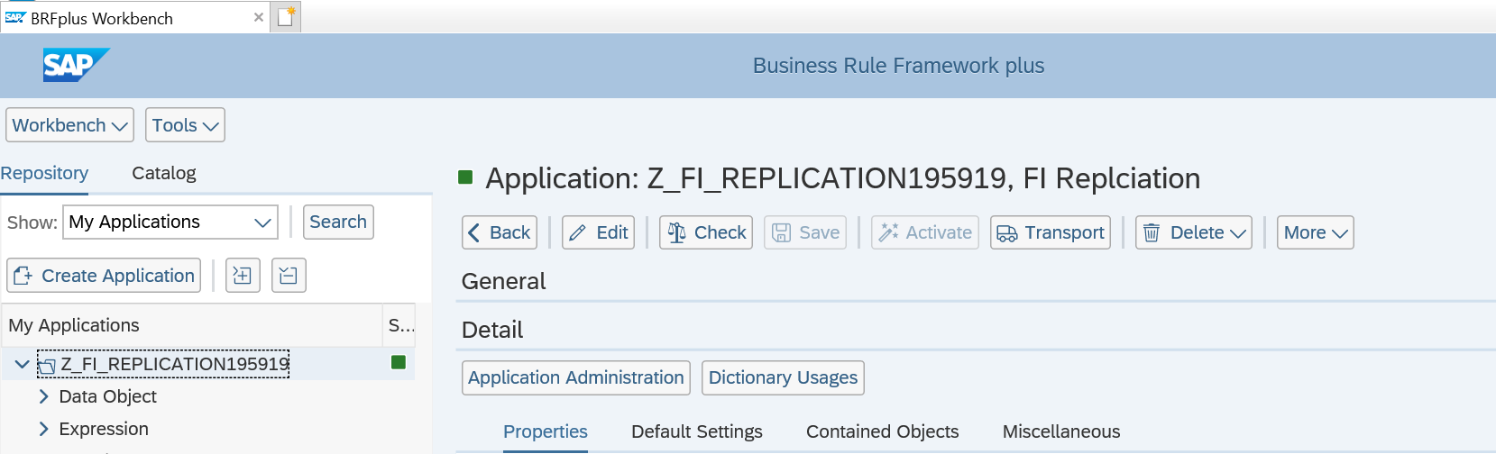Run the Check button
This screenshot has width=1496, height=454.
coord(706,232)
